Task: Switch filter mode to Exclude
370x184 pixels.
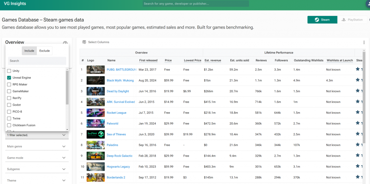Action: [x=44, y=51]
